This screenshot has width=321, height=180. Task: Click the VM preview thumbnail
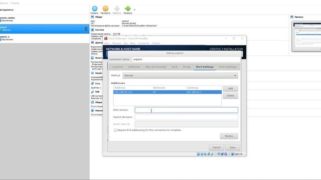point(306,36)
